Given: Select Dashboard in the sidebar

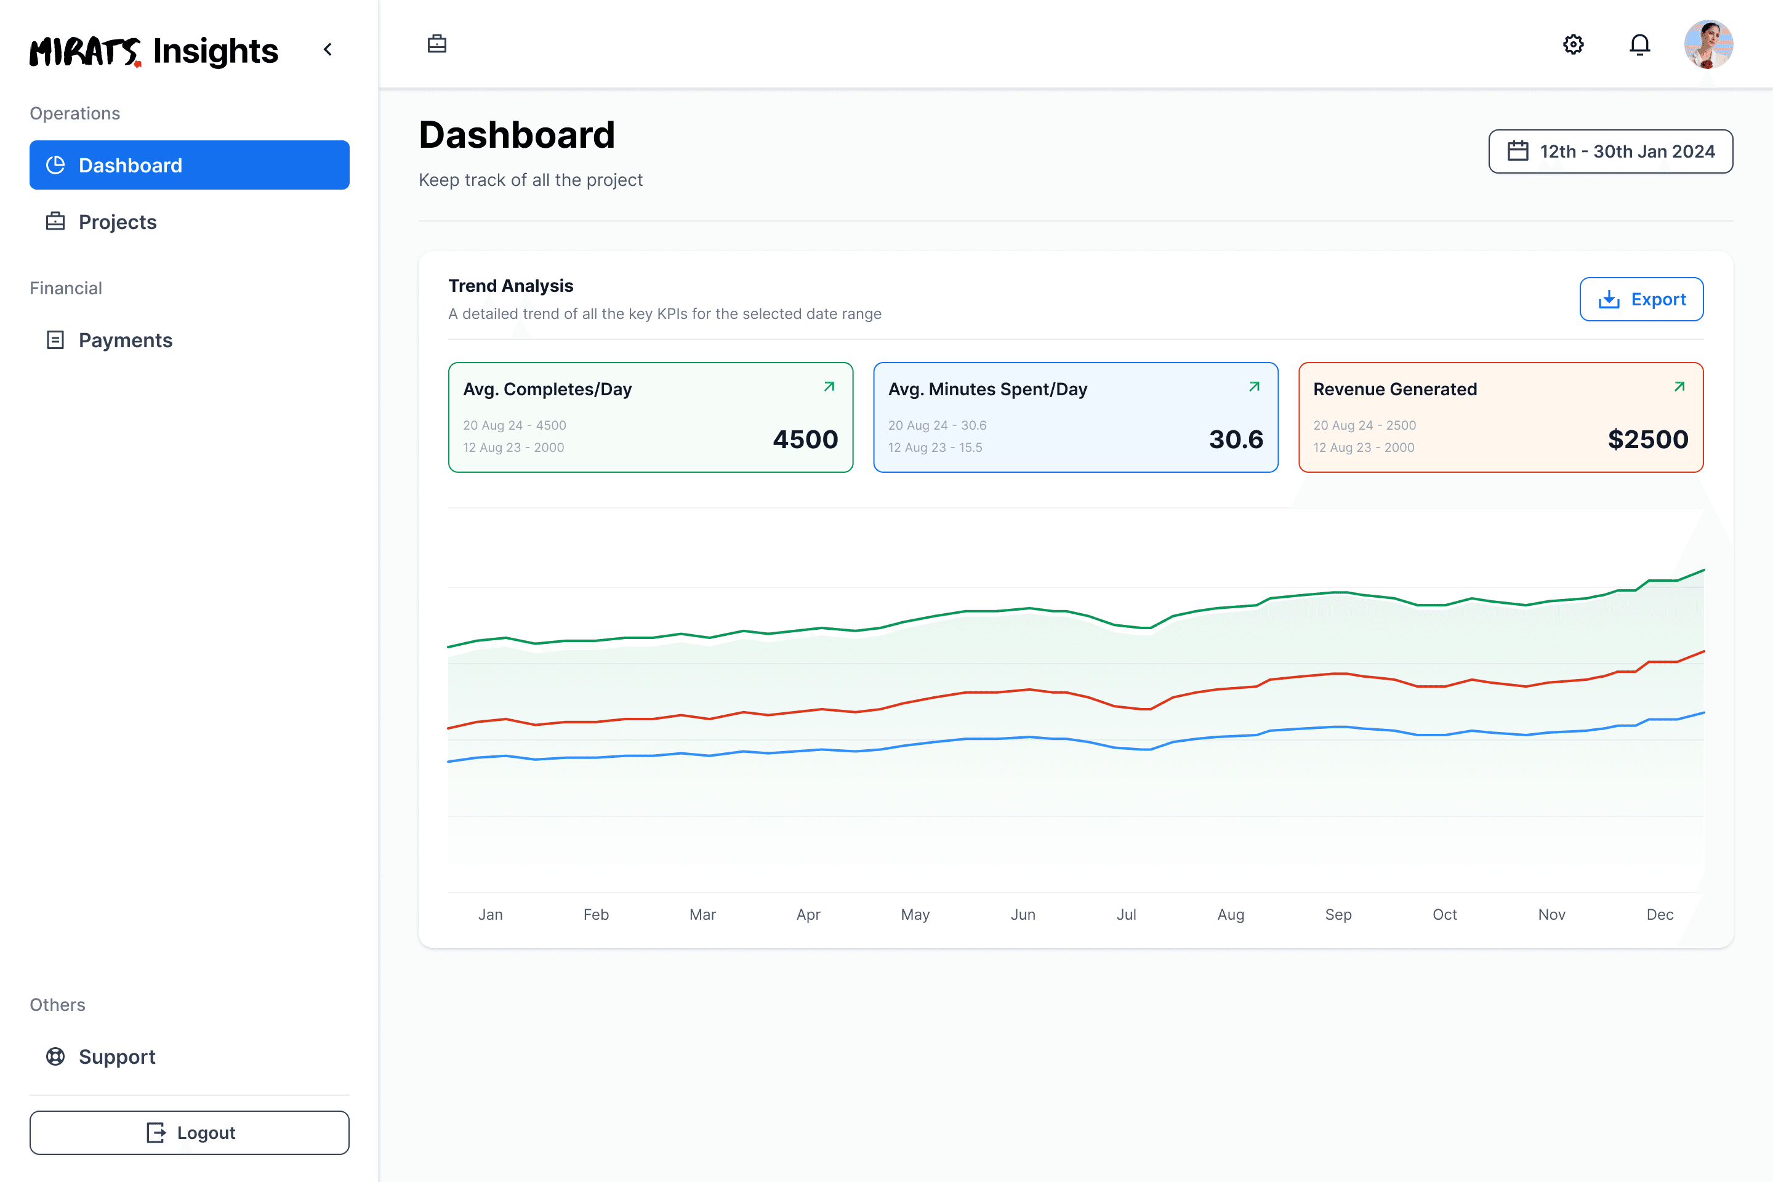Looking at the screenshot, I should coord(189,165).
